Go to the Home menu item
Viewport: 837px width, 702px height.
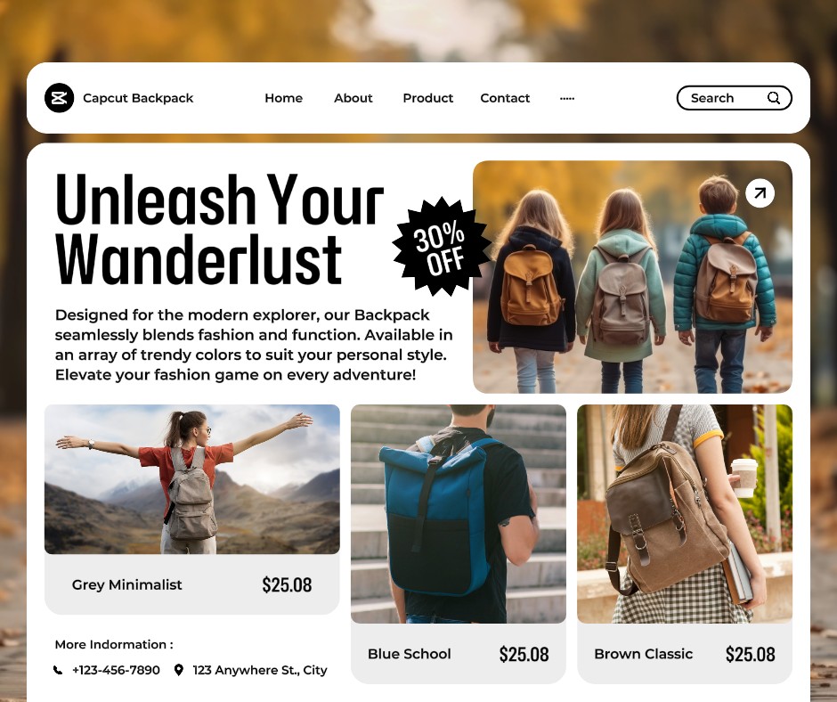pyautogui.click(x=283, y=98)
